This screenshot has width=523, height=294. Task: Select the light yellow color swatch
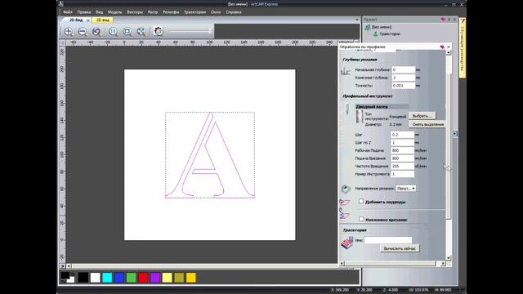[x=167, y=278]
